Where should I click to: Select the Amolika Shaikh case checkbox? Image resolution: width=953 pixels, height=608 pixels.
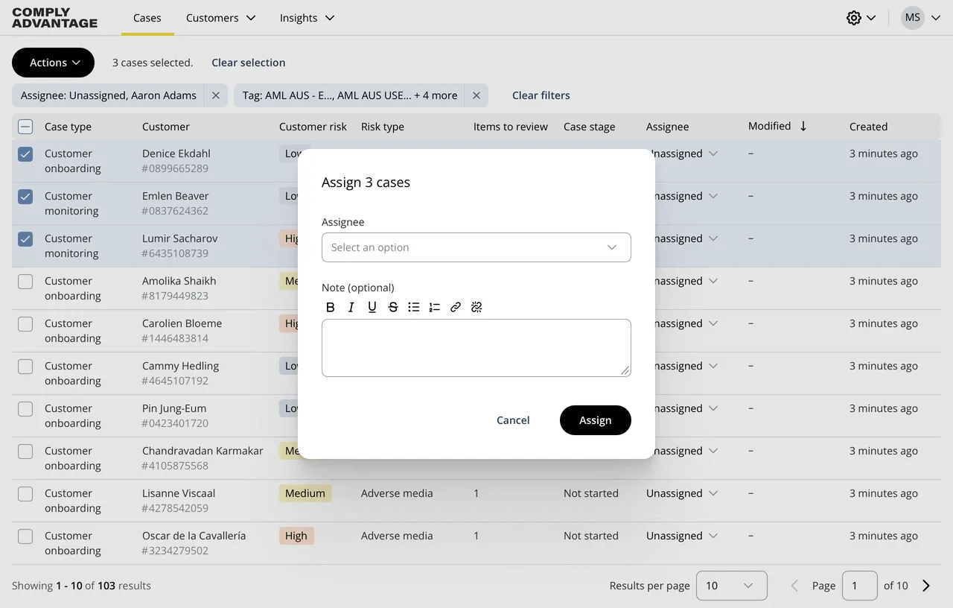pyautogui.click(x=25, y=281)
